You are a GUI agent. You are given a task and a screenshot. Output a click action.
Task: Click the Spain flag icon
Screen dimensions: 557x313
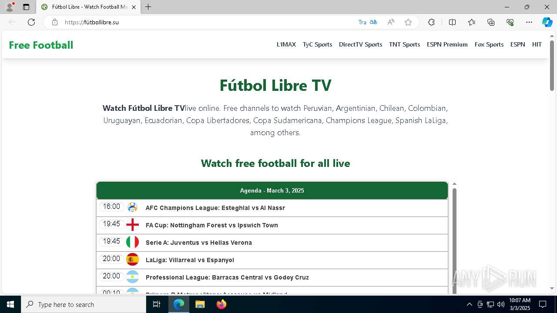point(132,260)
